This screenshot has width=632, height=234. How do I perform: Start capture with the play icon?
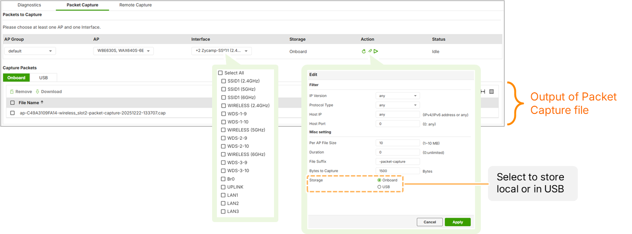pos(376,51)
